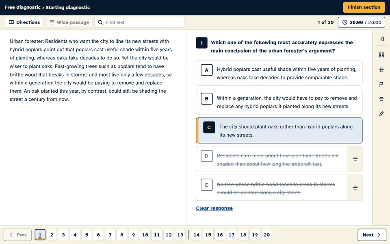Activate the strikethrough elimination tool icon
The width and height of the screenshot is (390, 244).
(381, 99)
